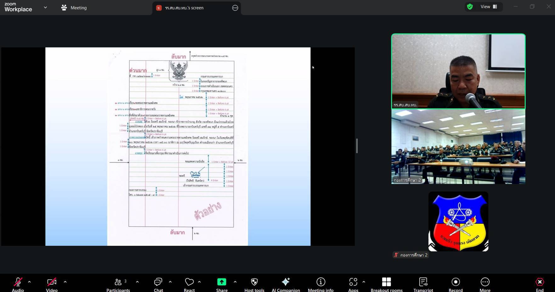The image size is (555, 292).
Task: Expand video options arrow next to Video
Action: click(65, 282)
